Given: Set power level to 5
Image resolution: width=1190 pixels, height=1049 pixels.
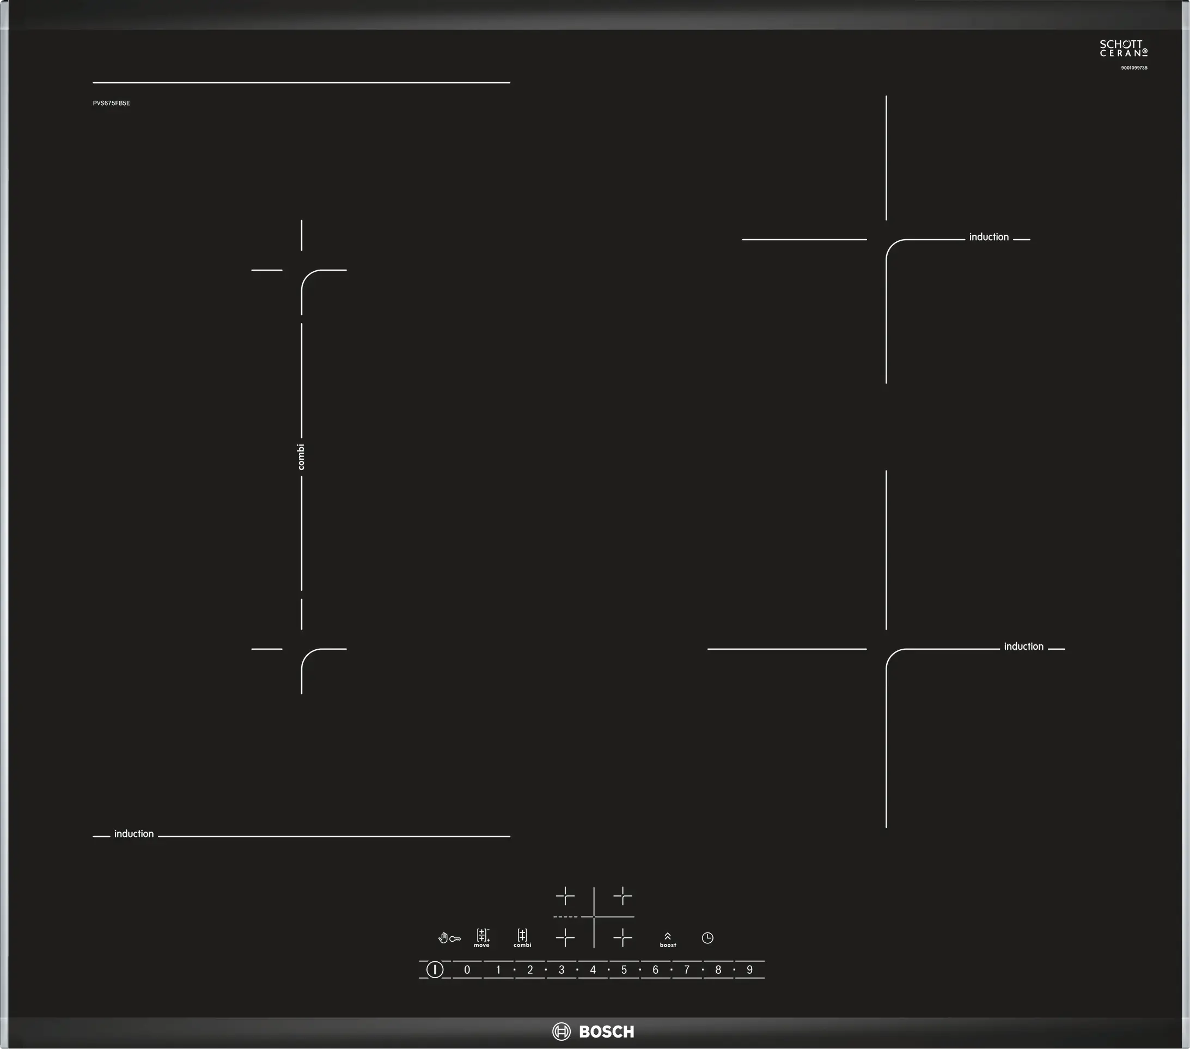Looking at the screenshot, I should (624, 970).
